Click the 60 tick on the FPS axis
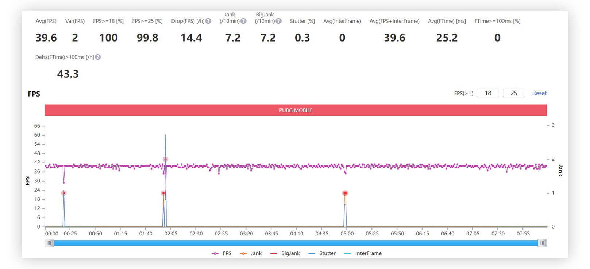590x269 pixels. [x=37, y=135]
